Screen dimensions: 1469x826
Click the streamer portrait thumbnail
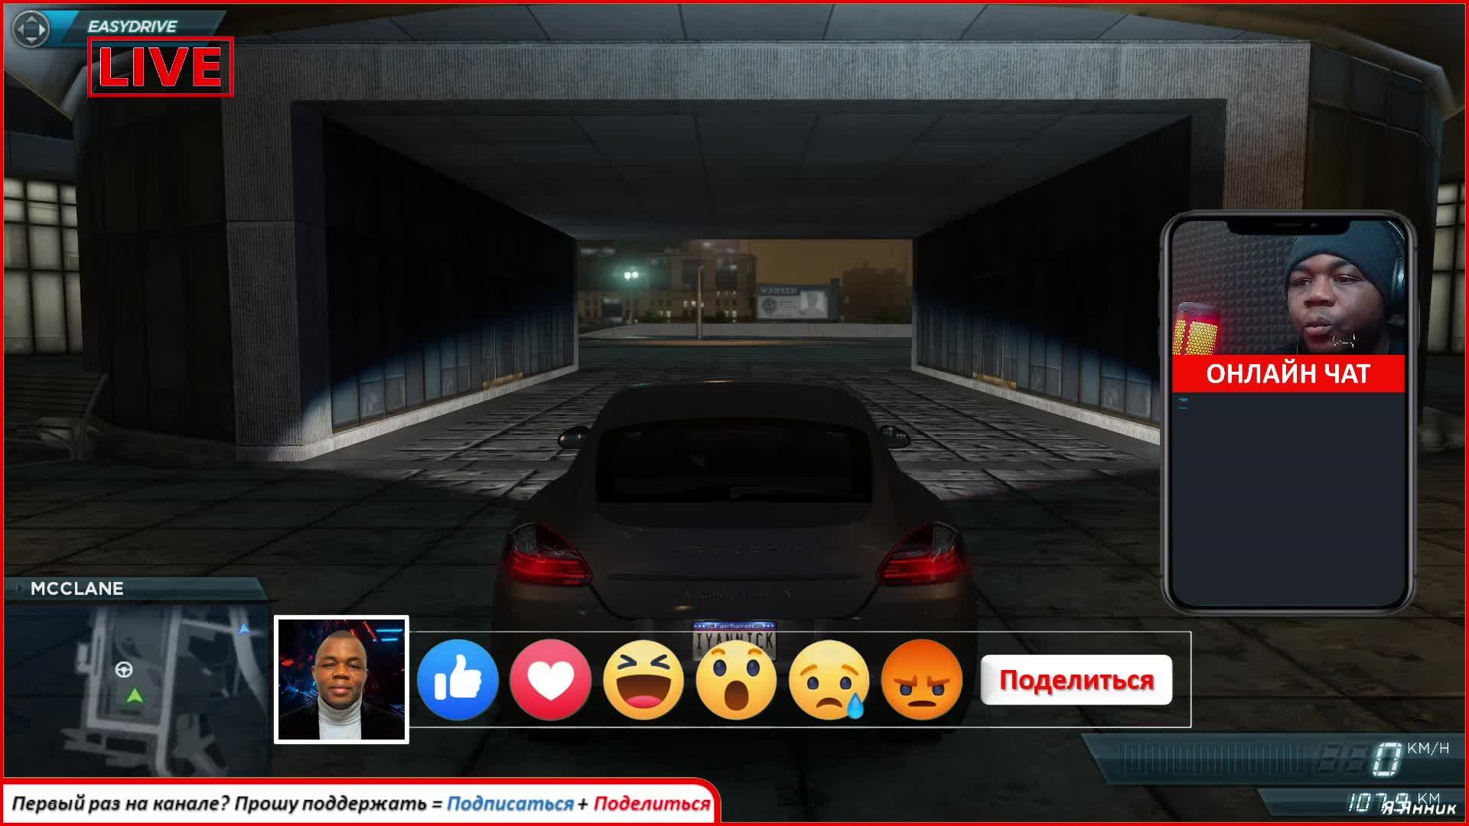click(x=341, y=679)
